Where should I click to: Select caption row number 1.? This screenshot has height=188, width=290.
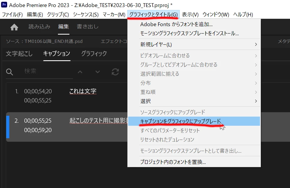pos(17,91)
